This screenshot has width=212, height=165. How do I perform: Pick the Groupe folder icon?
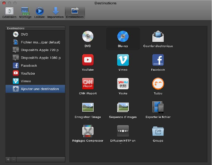point(158,131)
